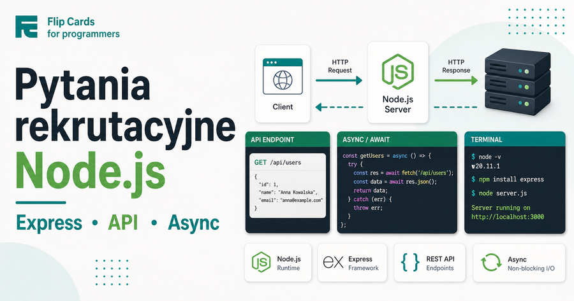Click the green 'API' keyword
The height and width of the screenshot is (301, 574).
pyautogui.click(x=123, y=222)
